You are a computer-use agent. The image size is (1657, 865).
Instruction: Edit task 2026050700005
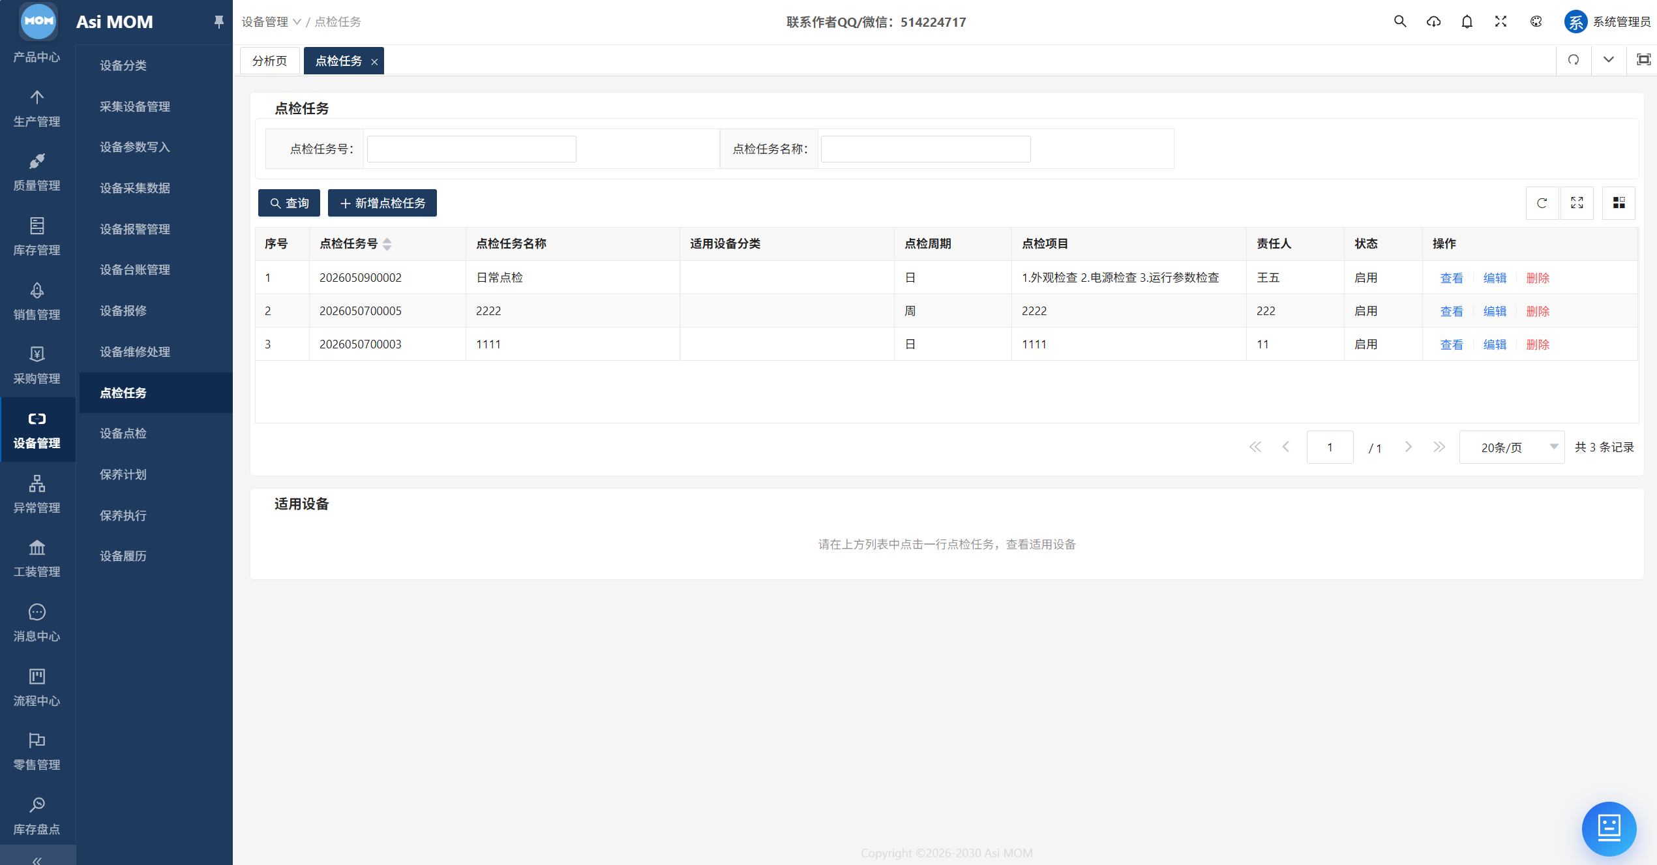(x=1495, y=311)
